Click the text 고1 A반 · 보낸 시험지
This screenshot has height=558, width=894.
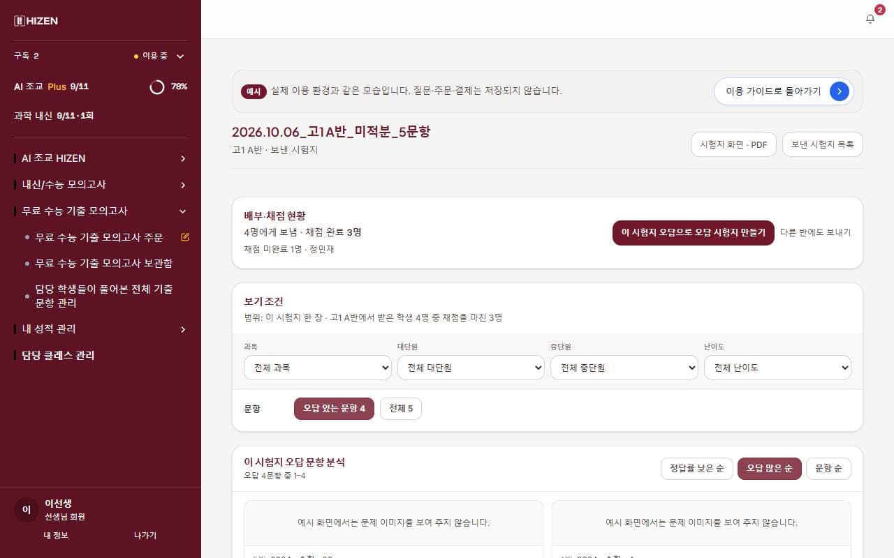(274, 150)
